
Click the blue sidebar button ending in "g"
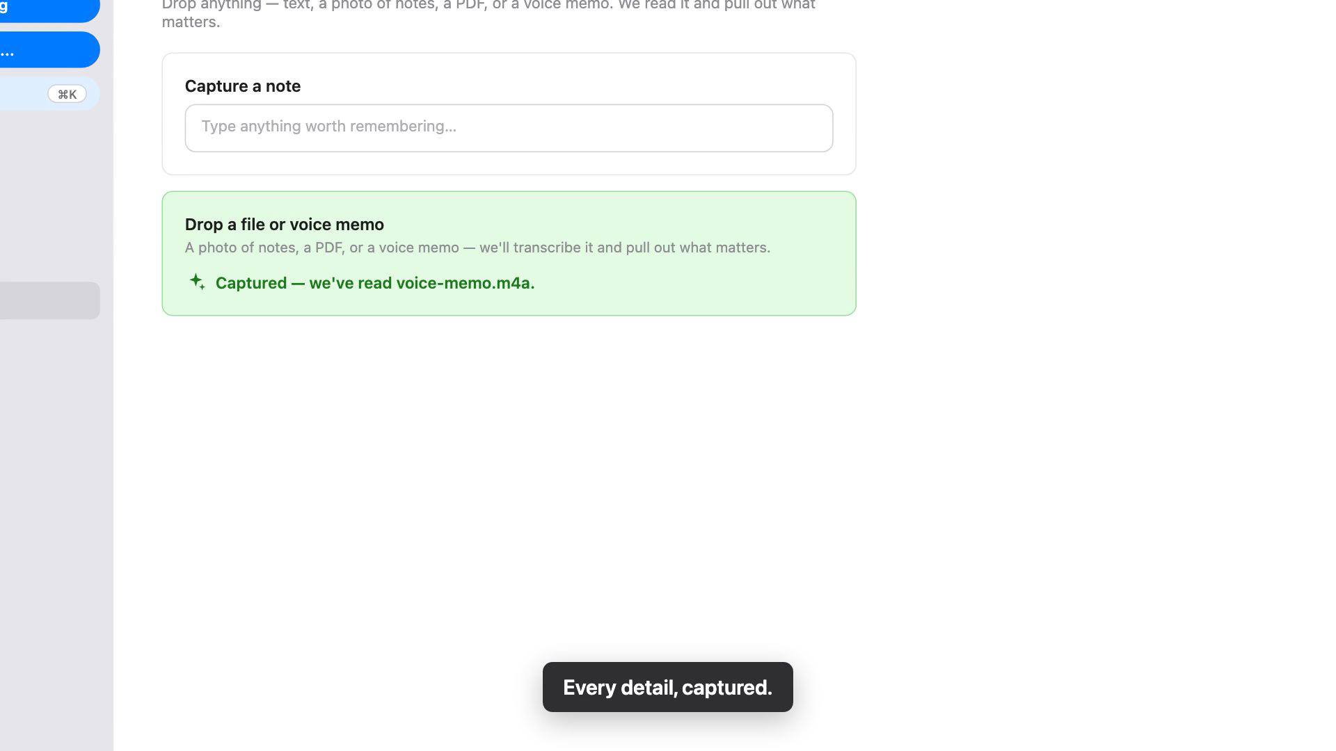click(49, 8)
